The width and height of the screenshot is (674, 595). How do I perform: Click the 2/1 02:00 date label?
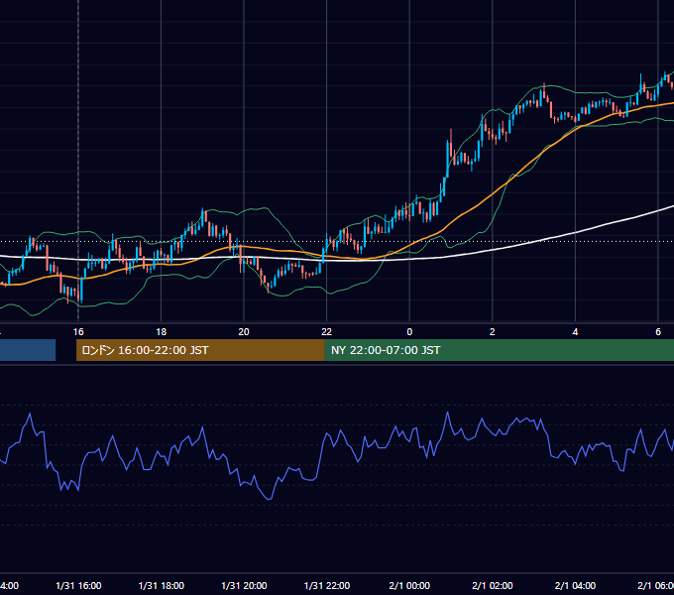pos(493,585)
